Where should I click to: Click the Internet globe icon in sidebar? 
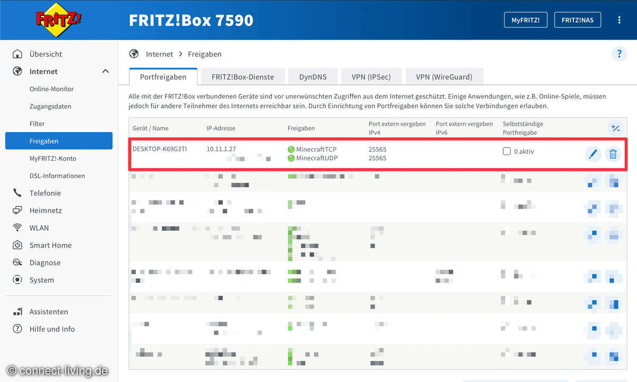point(18,71)
